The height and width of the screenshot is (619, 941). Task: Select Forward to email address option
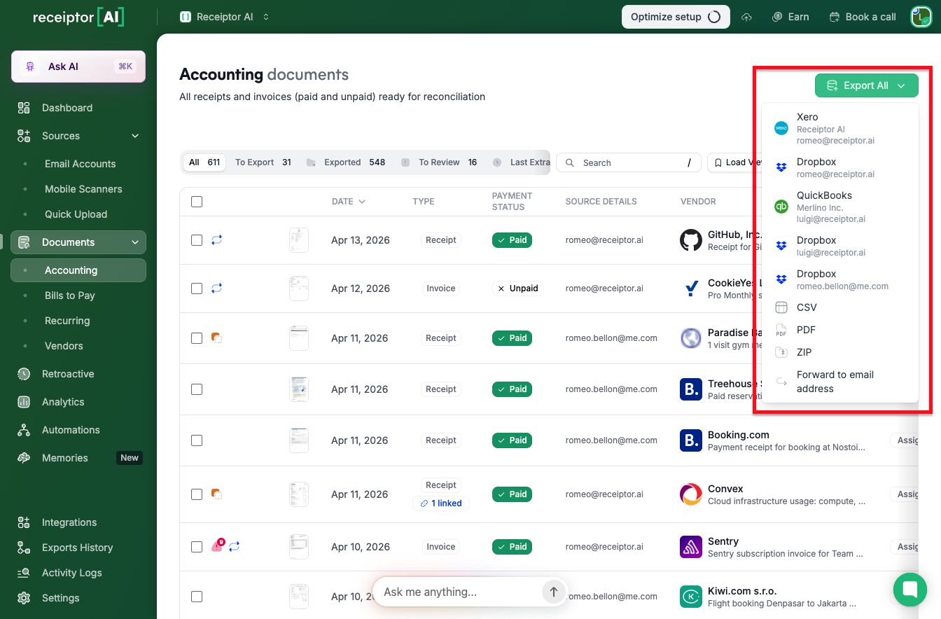pyautogui.click(x=839, y=382)
